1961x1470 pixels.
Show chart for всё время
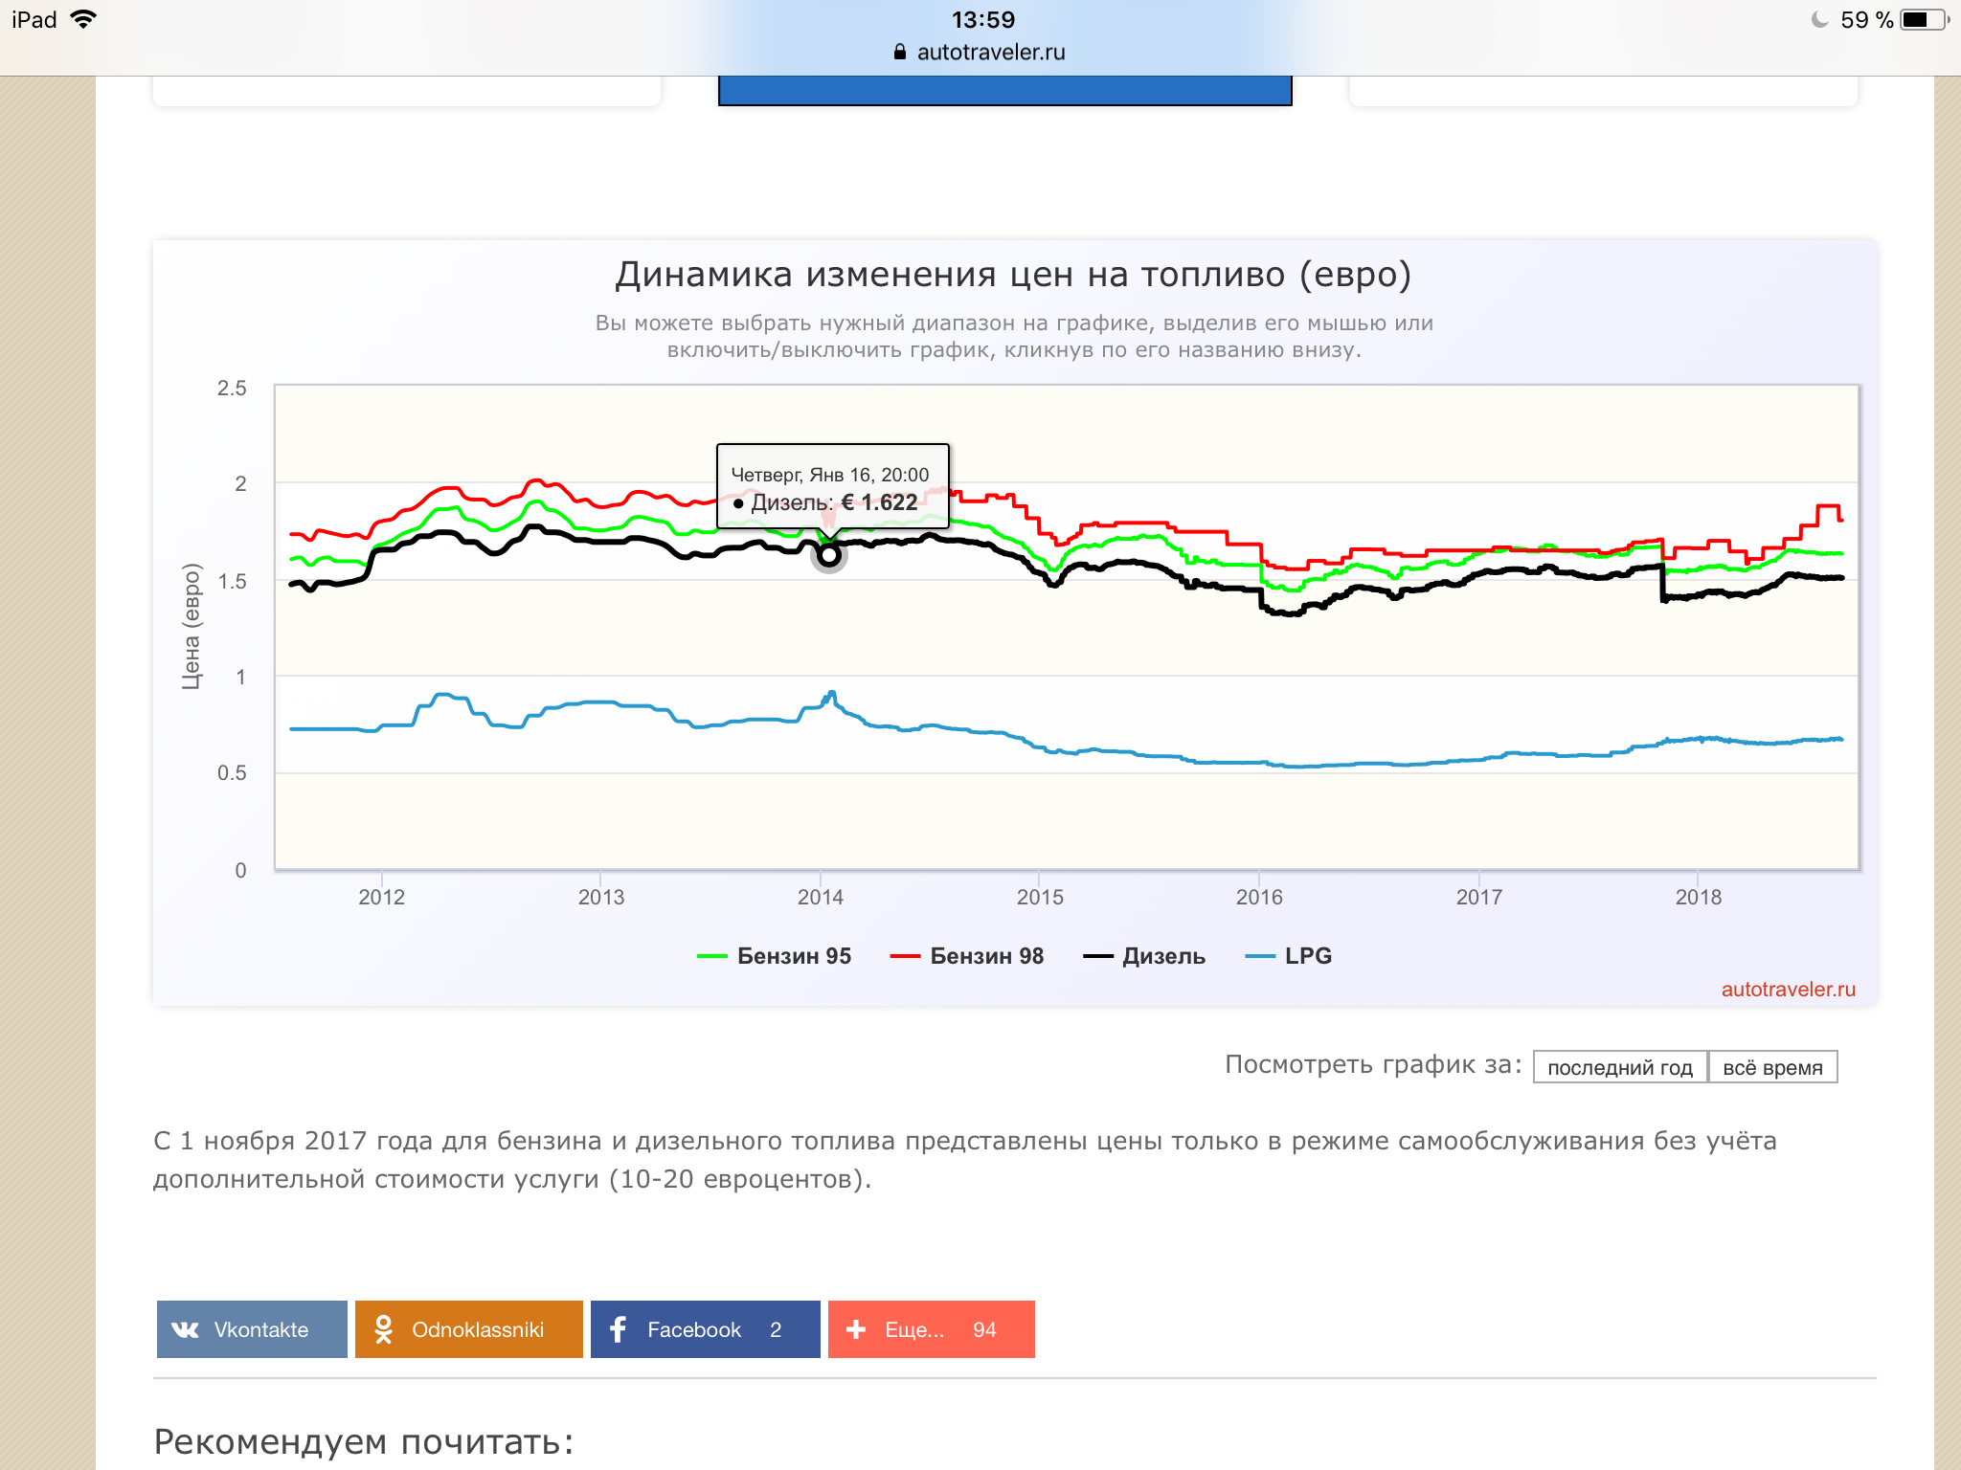tap(1772, 1067)
